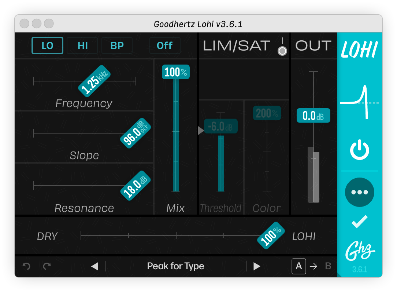Click the OUT section header
The width and height of the screenshot is (397, 292).
(x=313, y=45)
